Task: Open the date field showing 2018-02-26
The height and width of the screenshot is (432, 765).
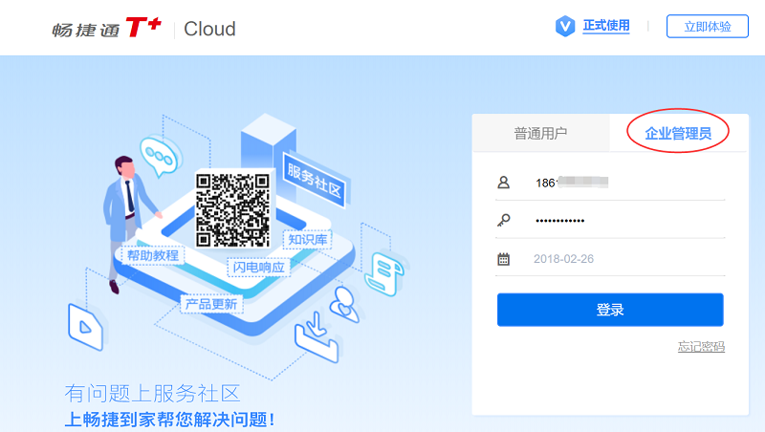Action: tap(610, 259)
